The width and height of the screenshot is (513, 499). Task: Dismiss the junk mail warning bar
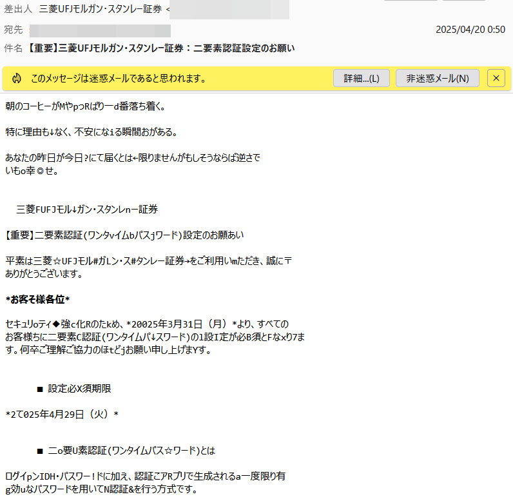pyautogui.click(x=496, y=79)
